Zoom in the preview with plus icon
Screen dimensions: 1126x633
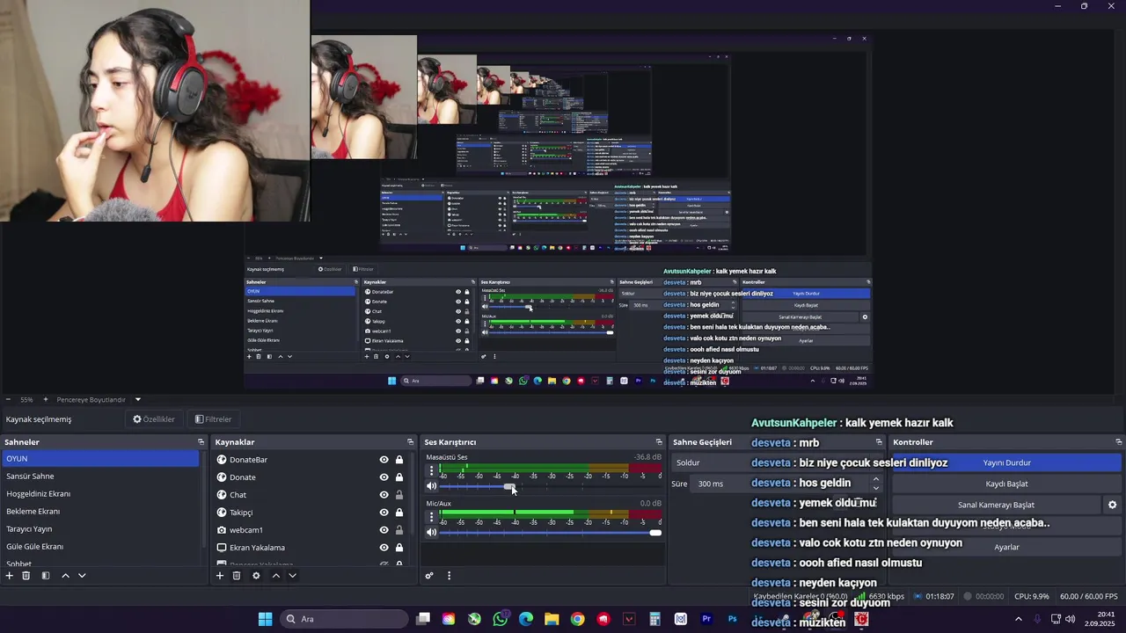tap(46, 399)
